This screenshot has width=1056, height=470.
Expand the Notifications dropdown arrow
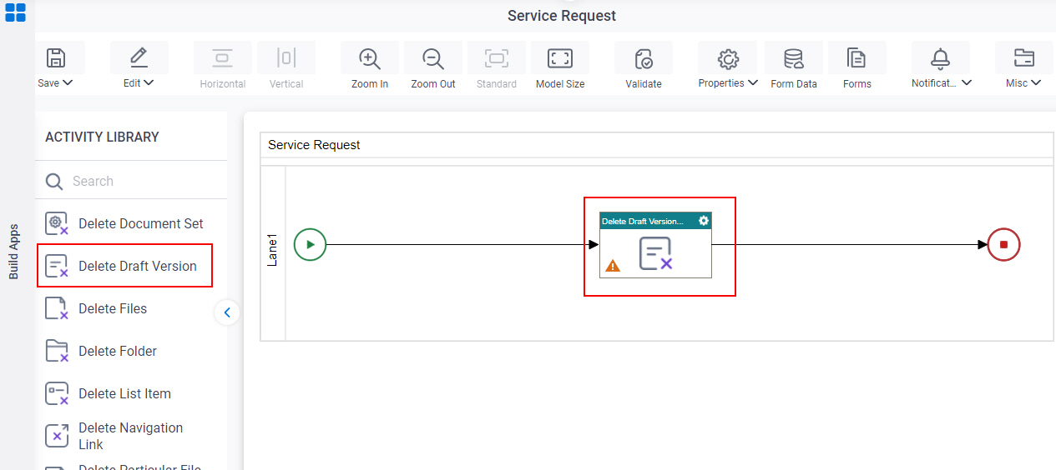967,83
